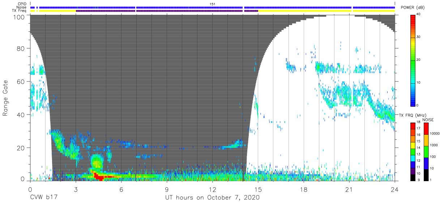
Task: Click the "Noise" row label at top left
Action: pos(21,7)
